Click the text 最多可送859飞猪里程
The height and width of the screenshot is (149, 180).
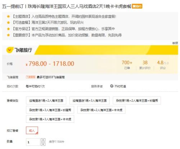coord(51,77)
